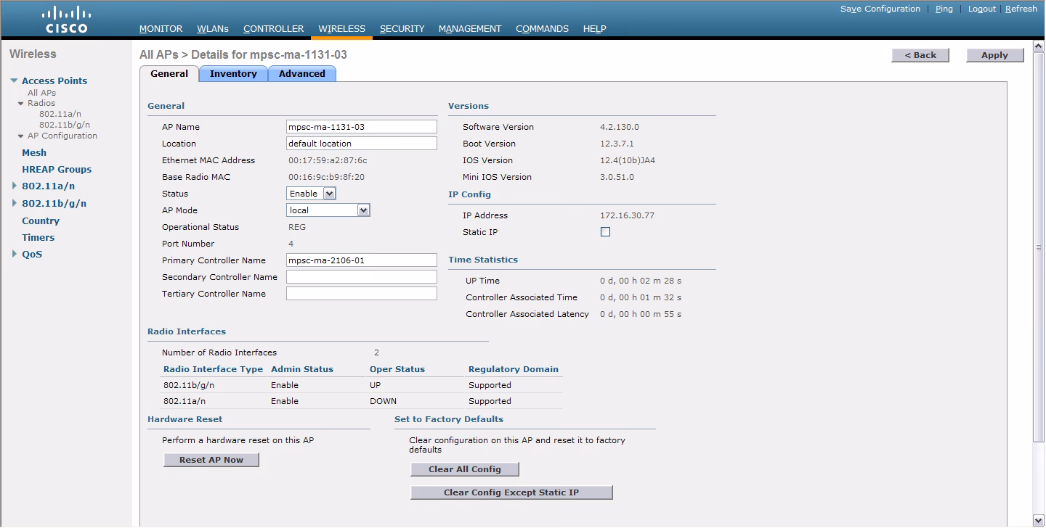Click the Clear All Config button
This screenshot has height=528, width=1046.
click(x=464, y=469)
